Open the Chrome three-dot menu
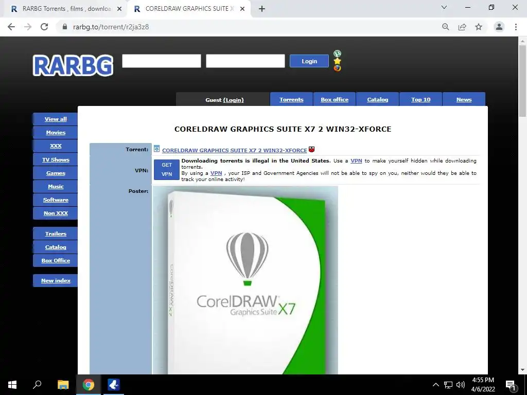Image resolution: width=527 pixels, height=395 pixels. click(516, 27)
